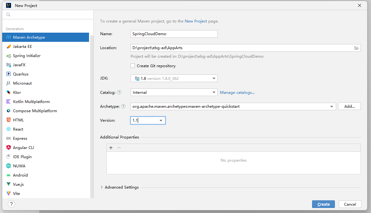Click the project Name input field
The width and height of the screenshot is (371, 213).
coord(174,34)
